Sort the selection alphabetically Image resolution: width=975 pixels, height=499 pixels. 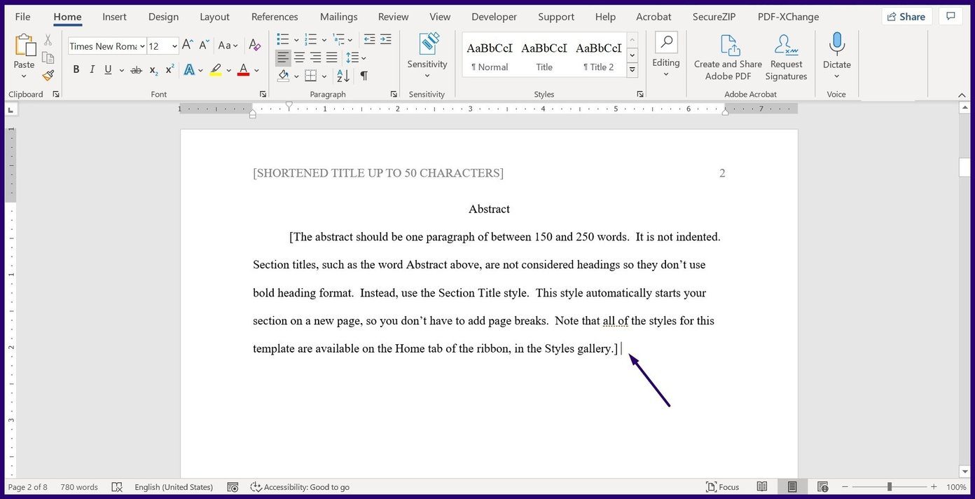point(343,76)
